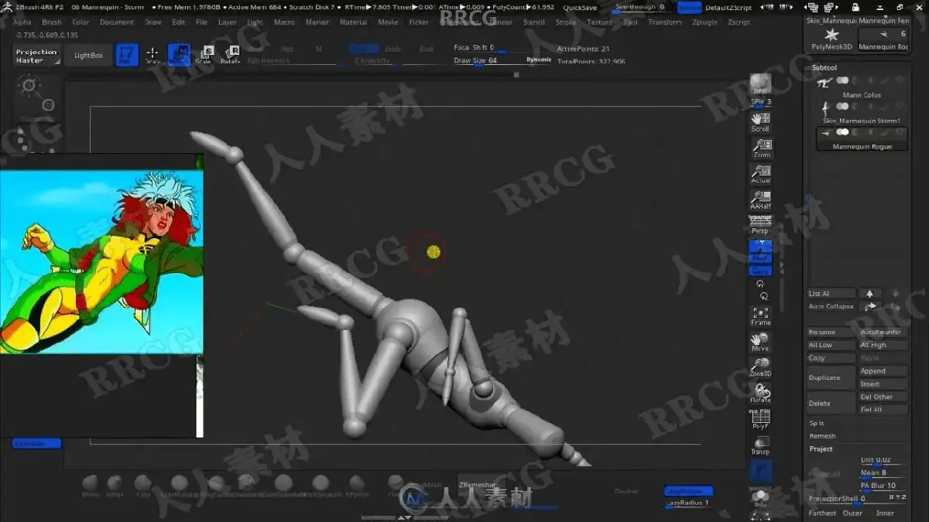This screenshot has height=522, width=929.
Task: Toggle Persp perspective grid icon
Action: pos(760,225)
